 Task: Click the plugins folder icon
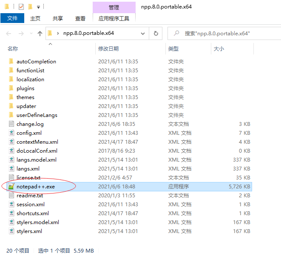pyautogui.click(x=11, y=88)
